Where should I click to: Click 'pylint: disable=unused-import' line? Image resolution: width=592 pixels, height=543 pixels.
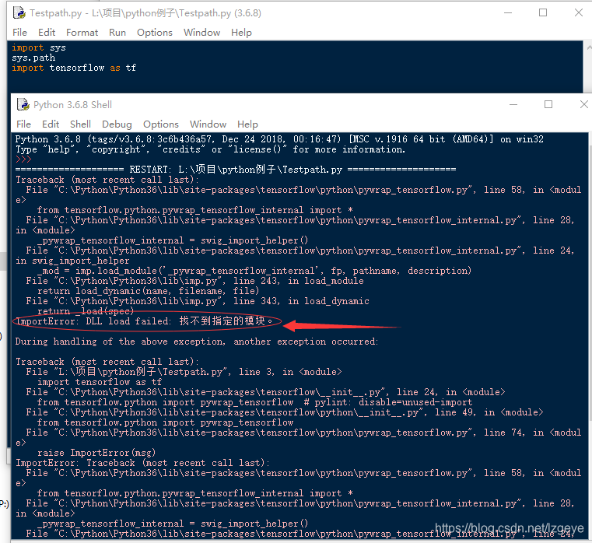pyautogui.click(x=254, y=402)
